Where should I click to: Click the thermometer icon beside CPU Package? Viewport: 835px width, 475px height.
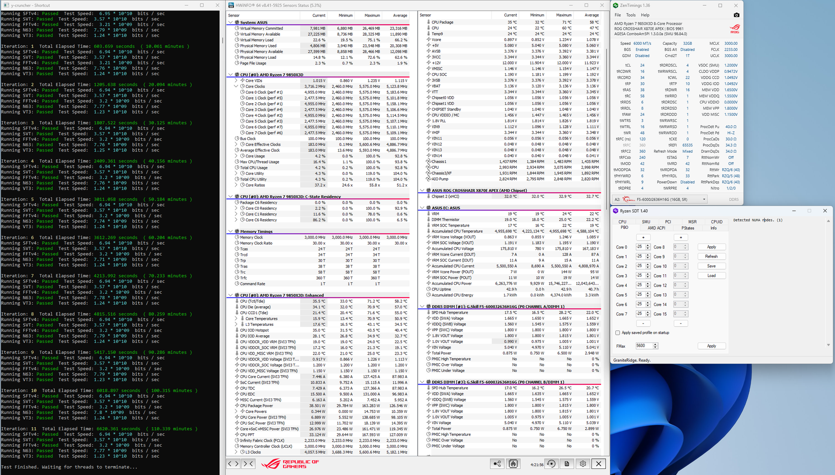[x=428, y=22]
